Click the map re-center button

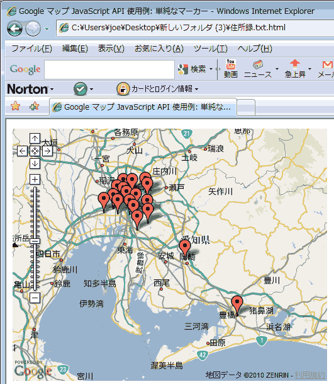click(35, 151)
